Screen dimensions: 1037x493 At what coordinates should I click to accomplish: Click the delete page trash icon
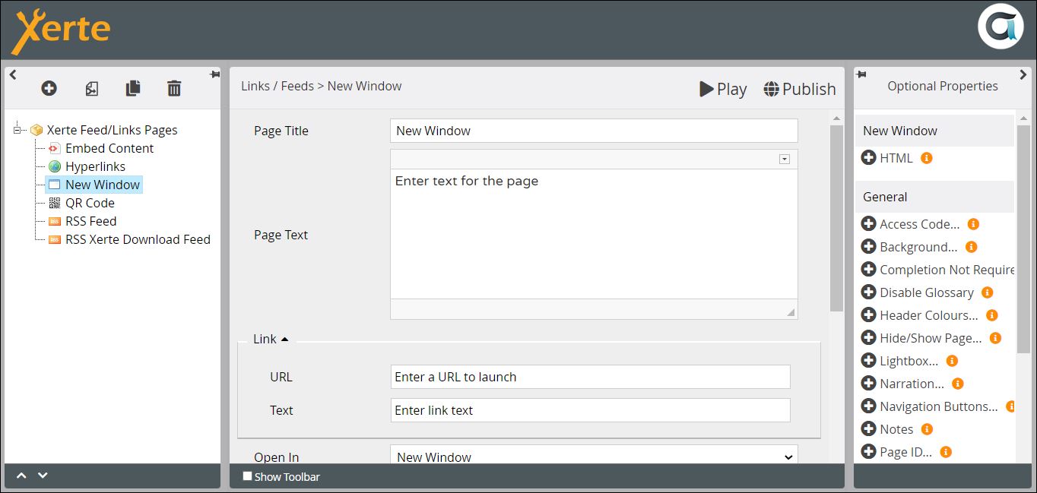pos(174,89)
